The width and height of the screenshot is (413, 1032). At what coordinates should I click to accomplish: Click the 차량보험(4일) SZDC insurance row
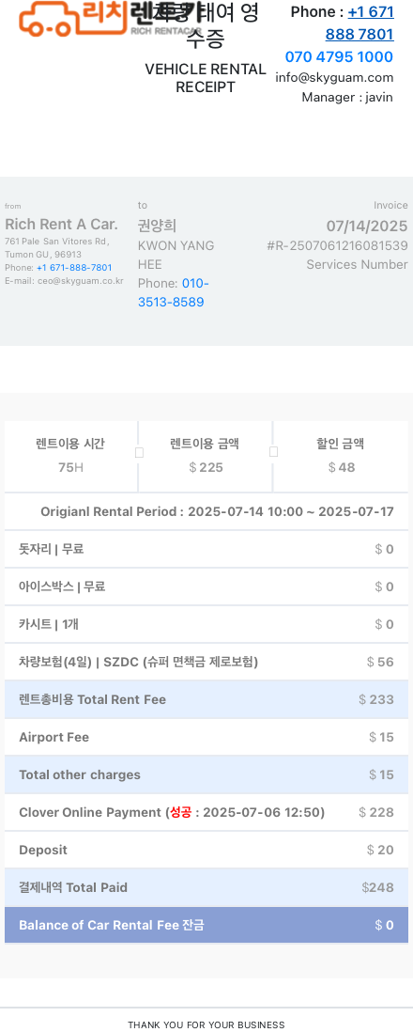(x=206, y=662)
